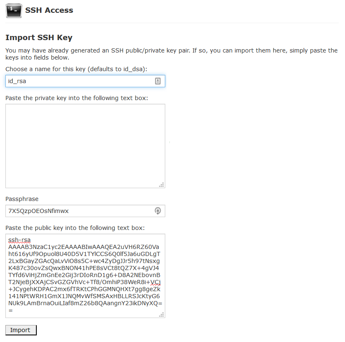The width and height of the screenshot is (345, 342).
Task: Click the 'Paste the private key' label
Action: pyautogui.click(x=76, y=98)
